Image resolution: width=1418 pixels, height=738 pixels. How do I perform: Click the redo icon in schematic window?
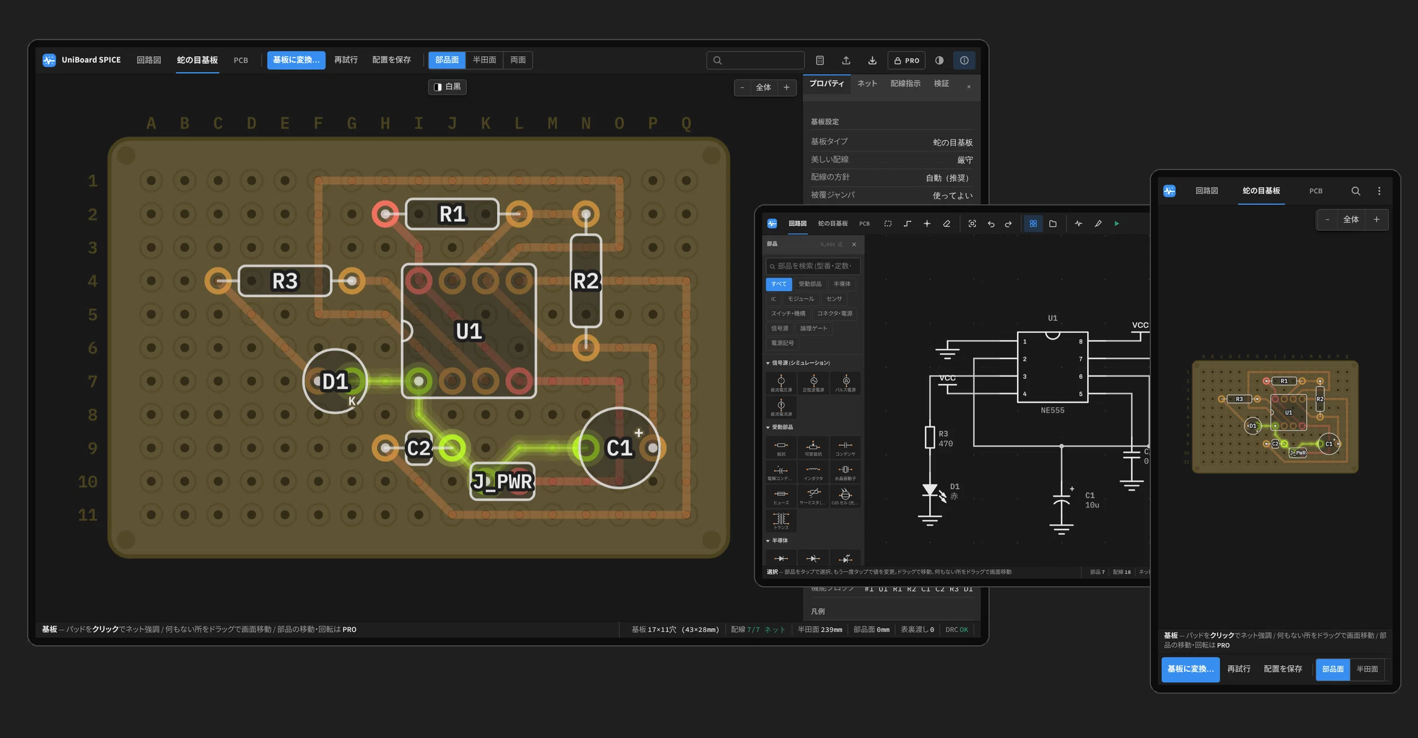tap(1009, 224)
